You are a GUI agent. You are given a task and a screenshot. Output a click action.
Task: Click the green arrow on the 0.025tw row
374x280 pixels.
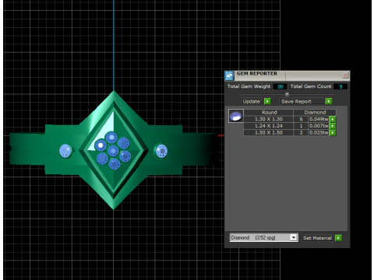pos(333,132)
